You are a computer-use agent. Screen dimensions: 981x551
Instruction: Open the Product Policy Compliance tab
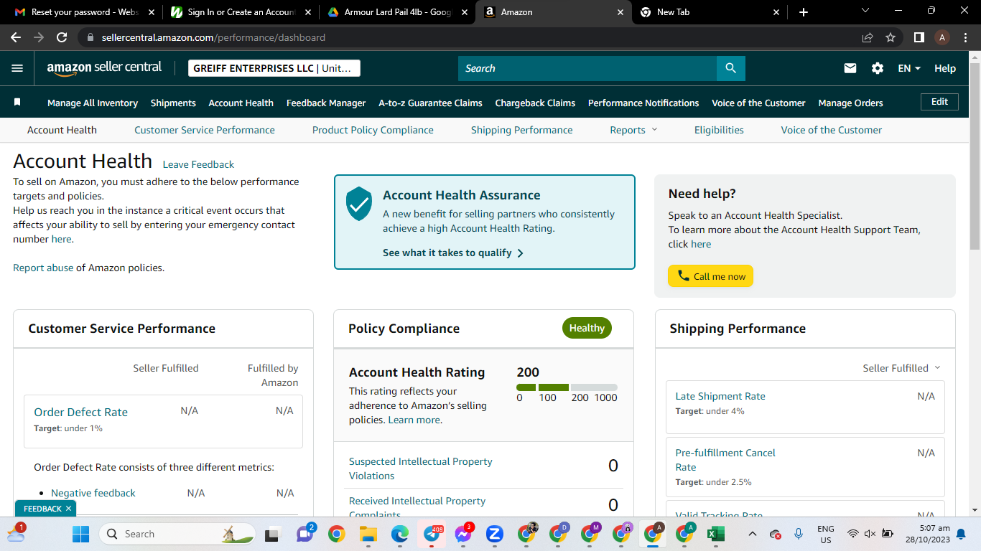click(373, 130)
